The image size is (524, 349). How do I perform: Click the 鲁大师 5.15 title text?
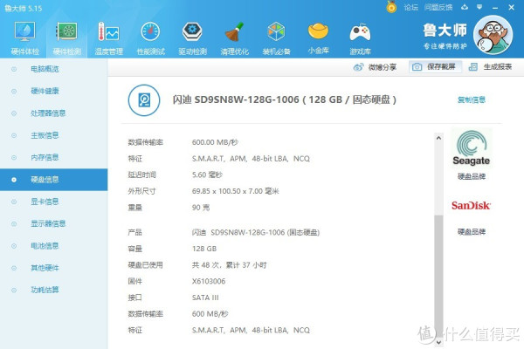23,9
